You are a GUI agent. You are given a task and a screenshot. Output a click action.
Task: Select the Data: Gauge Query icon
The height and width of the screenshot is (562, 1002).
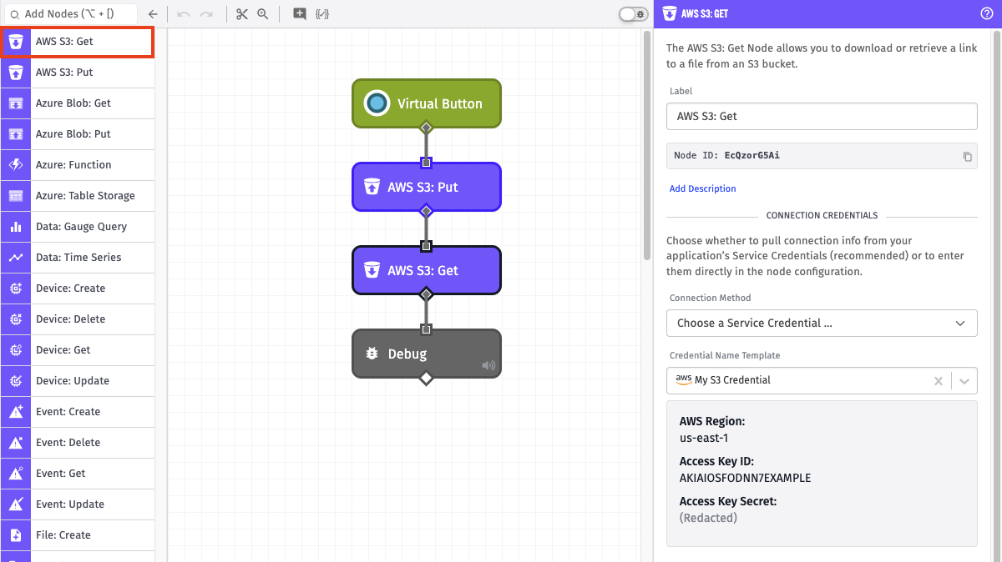pos(15,227)
